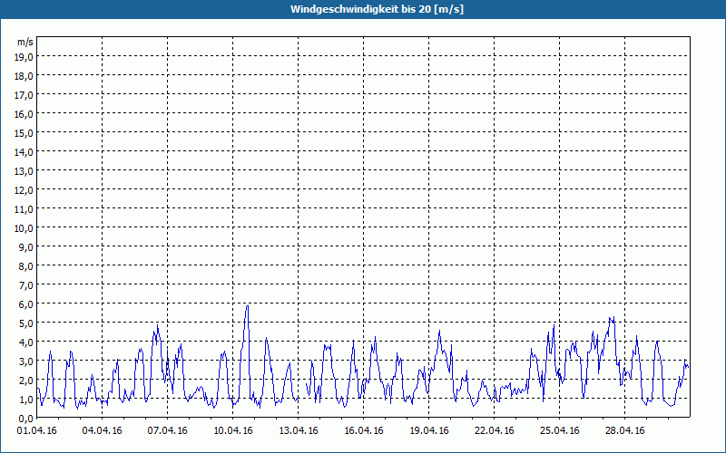Select the 12,0 y-axis label
Screen dimensions: 726x453
click(25, 190)
